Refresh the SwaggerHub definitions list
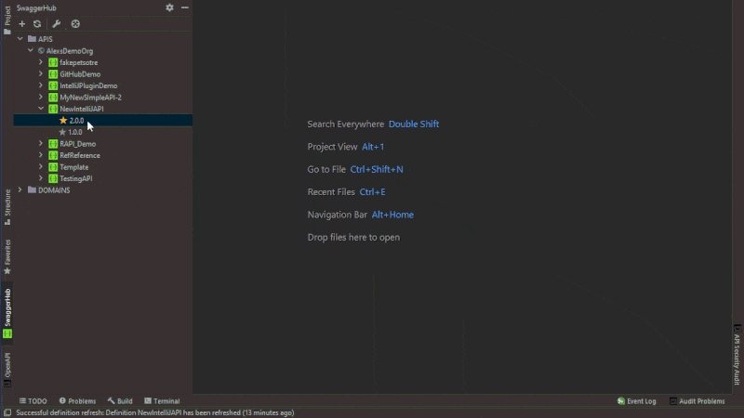This screenshot has height=418, width=744. click(37, 24)
